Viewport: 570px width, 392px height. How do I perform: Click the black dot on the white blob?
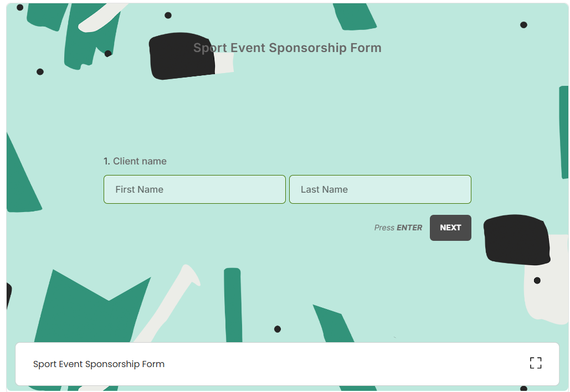tap(537, 281)
